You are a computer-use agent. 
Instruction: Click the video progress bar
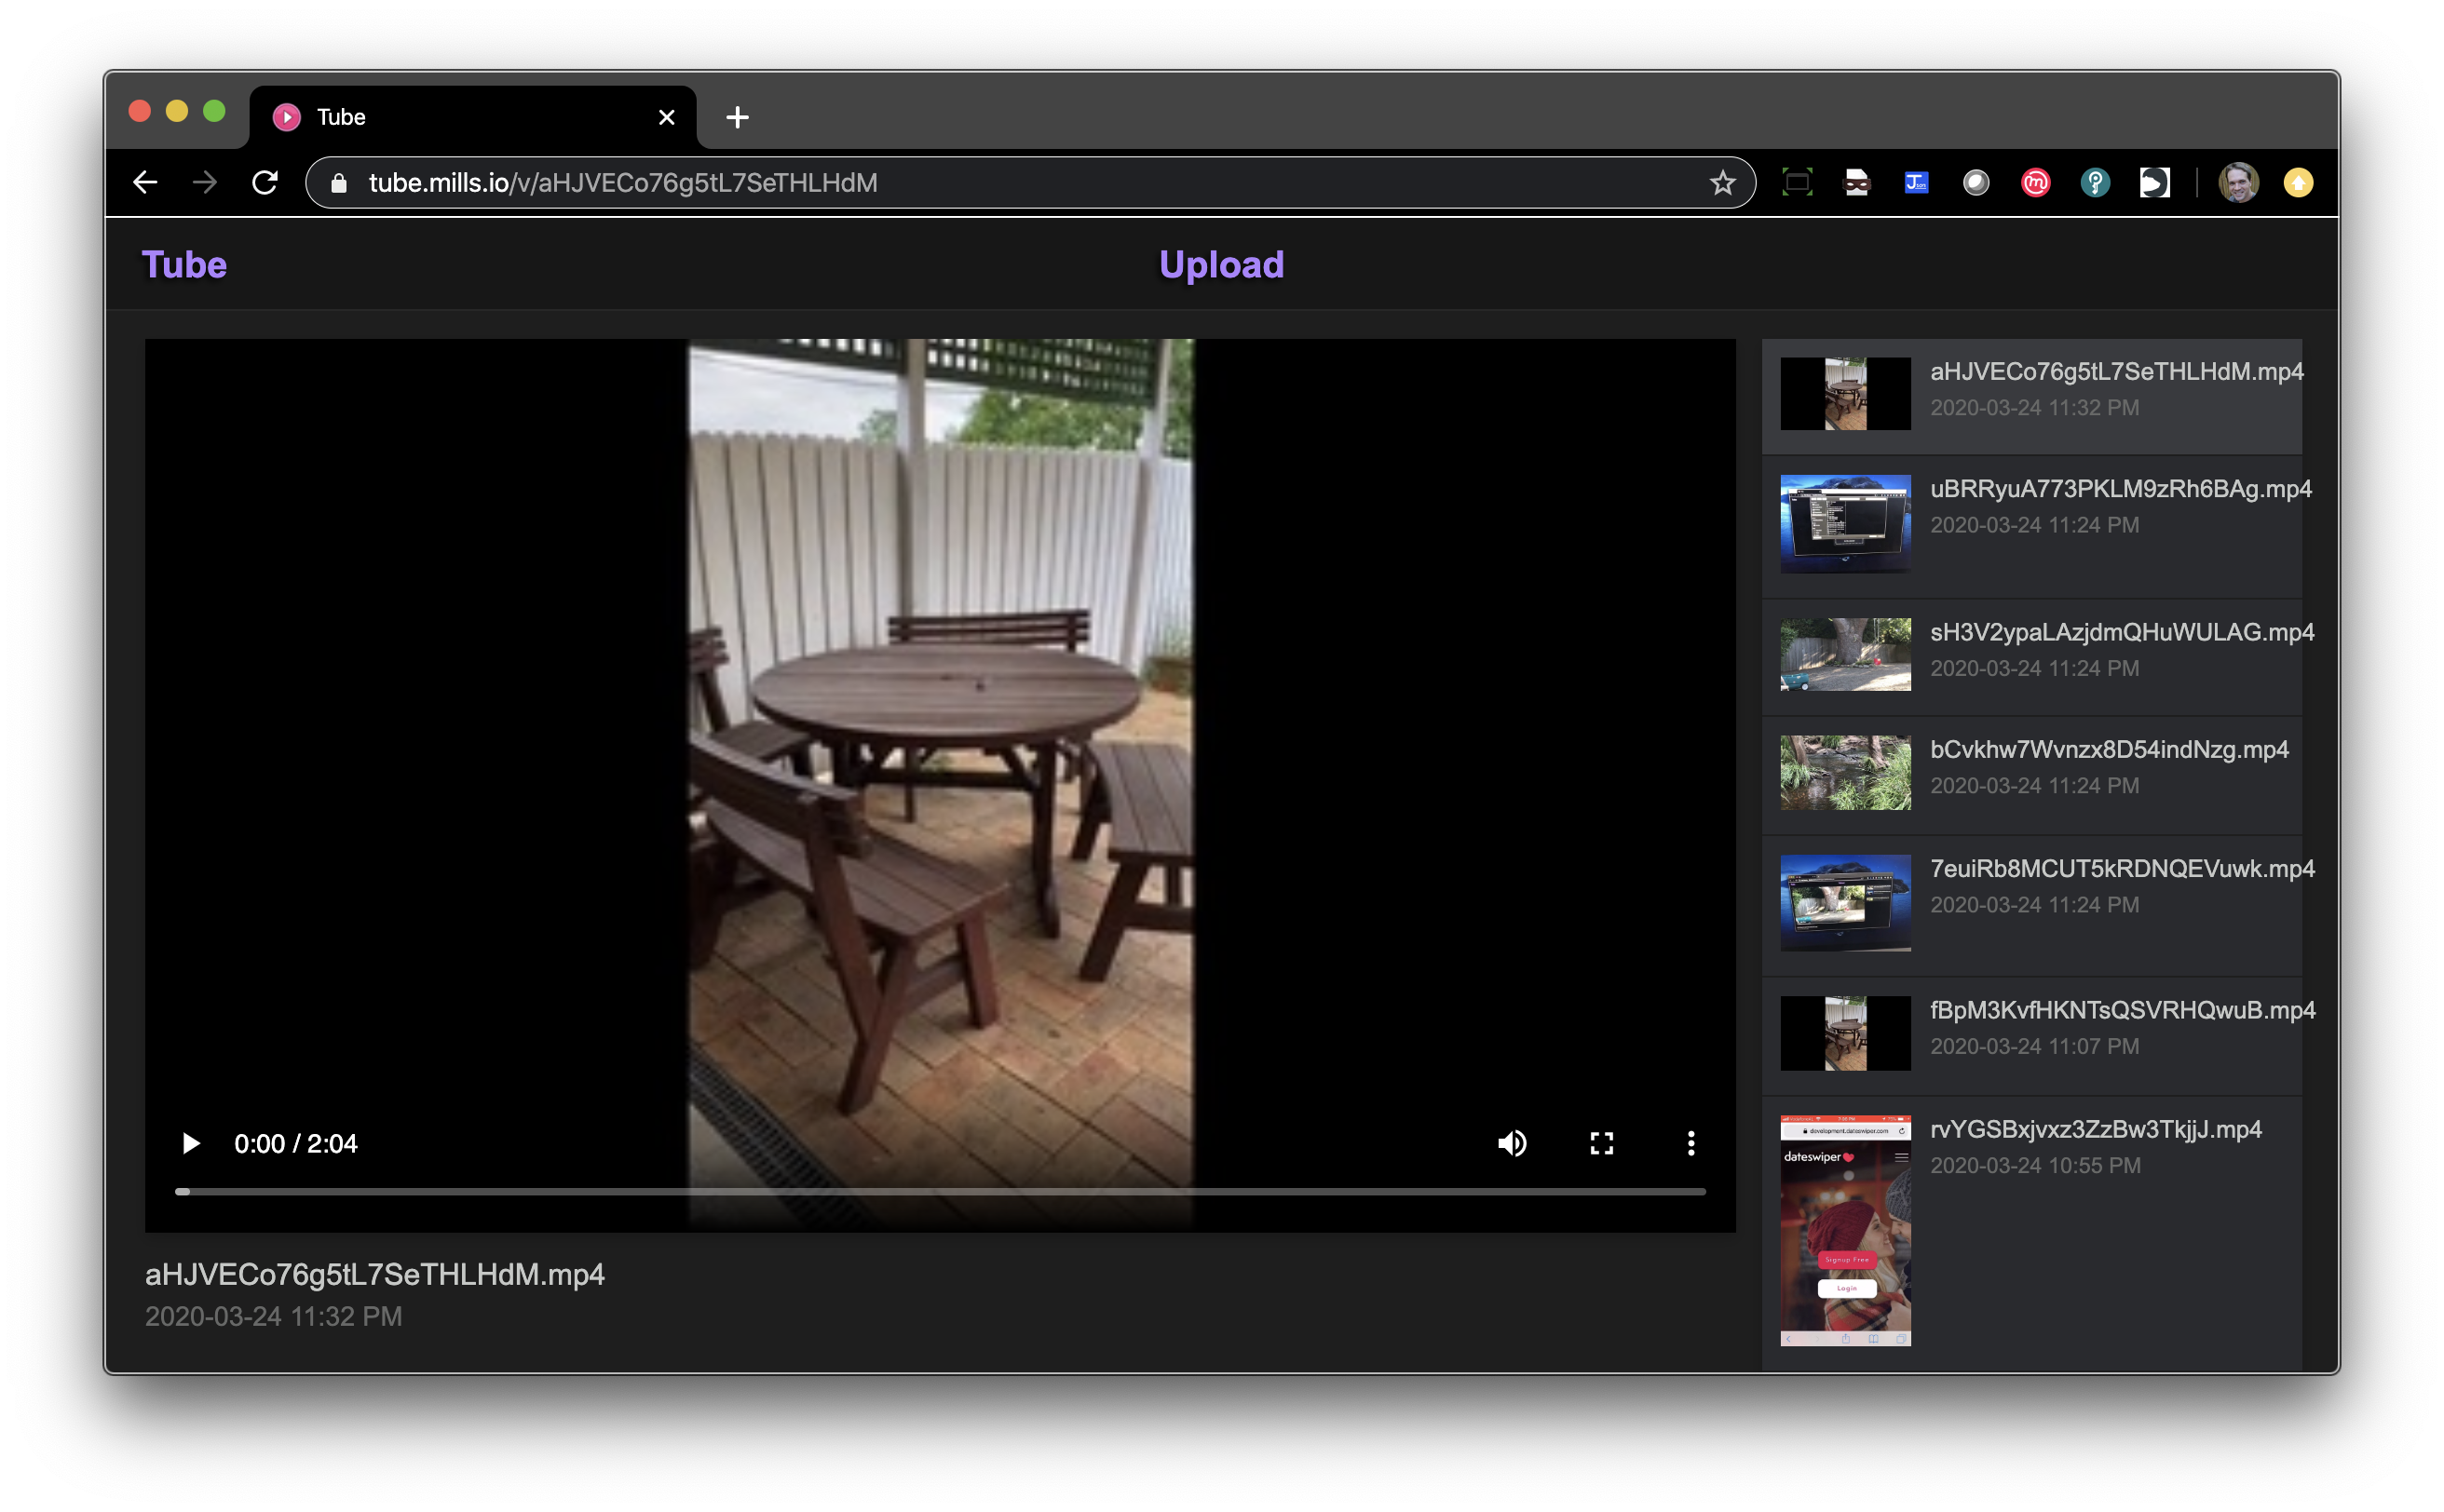[x=941, y=1191]
